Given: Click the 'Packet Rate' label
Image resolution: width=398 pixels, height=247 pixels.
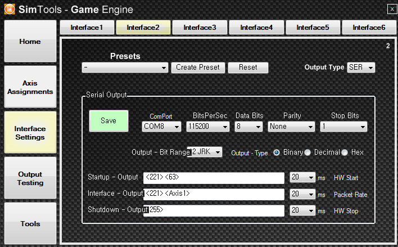Looking at the screenshot, I should (x=351, y=195).
